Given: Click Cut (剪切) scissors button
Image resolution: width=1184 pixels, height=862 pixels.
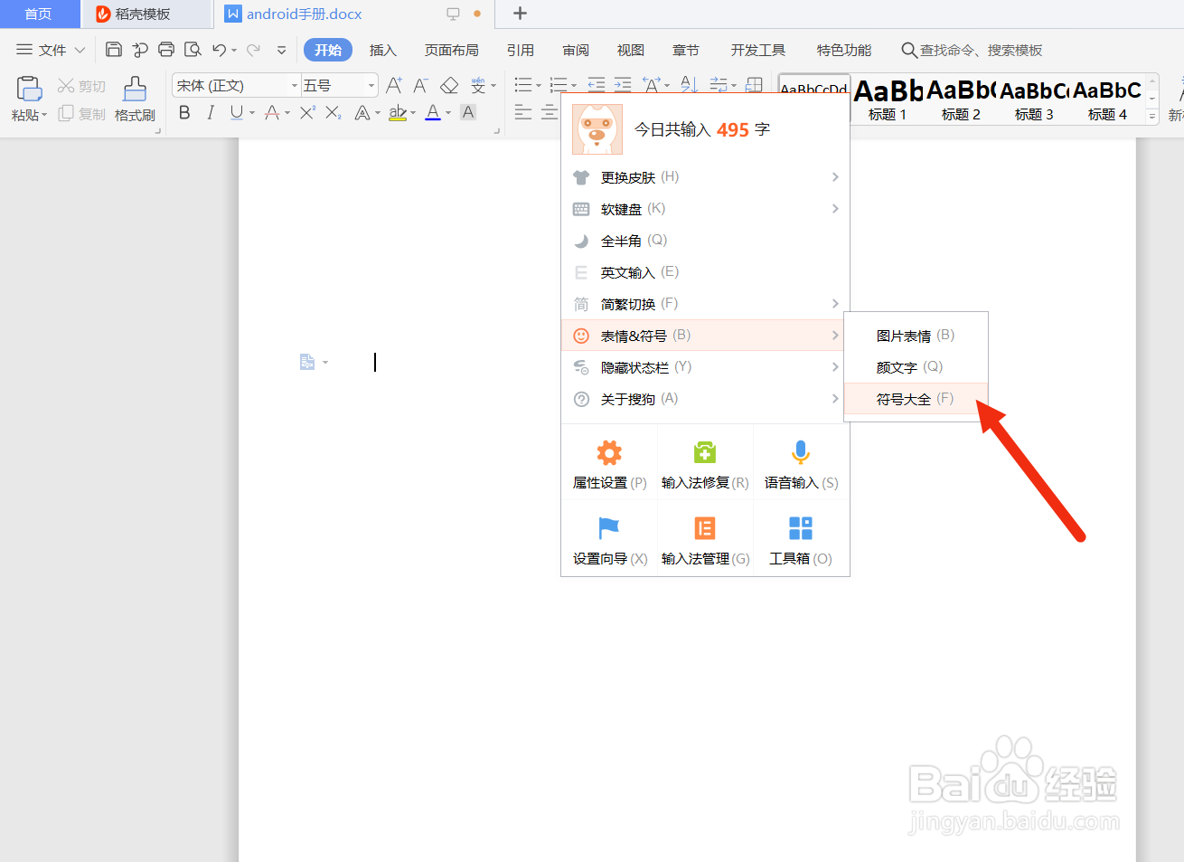Looking at the screenshot, I should [x=81, y=86].
